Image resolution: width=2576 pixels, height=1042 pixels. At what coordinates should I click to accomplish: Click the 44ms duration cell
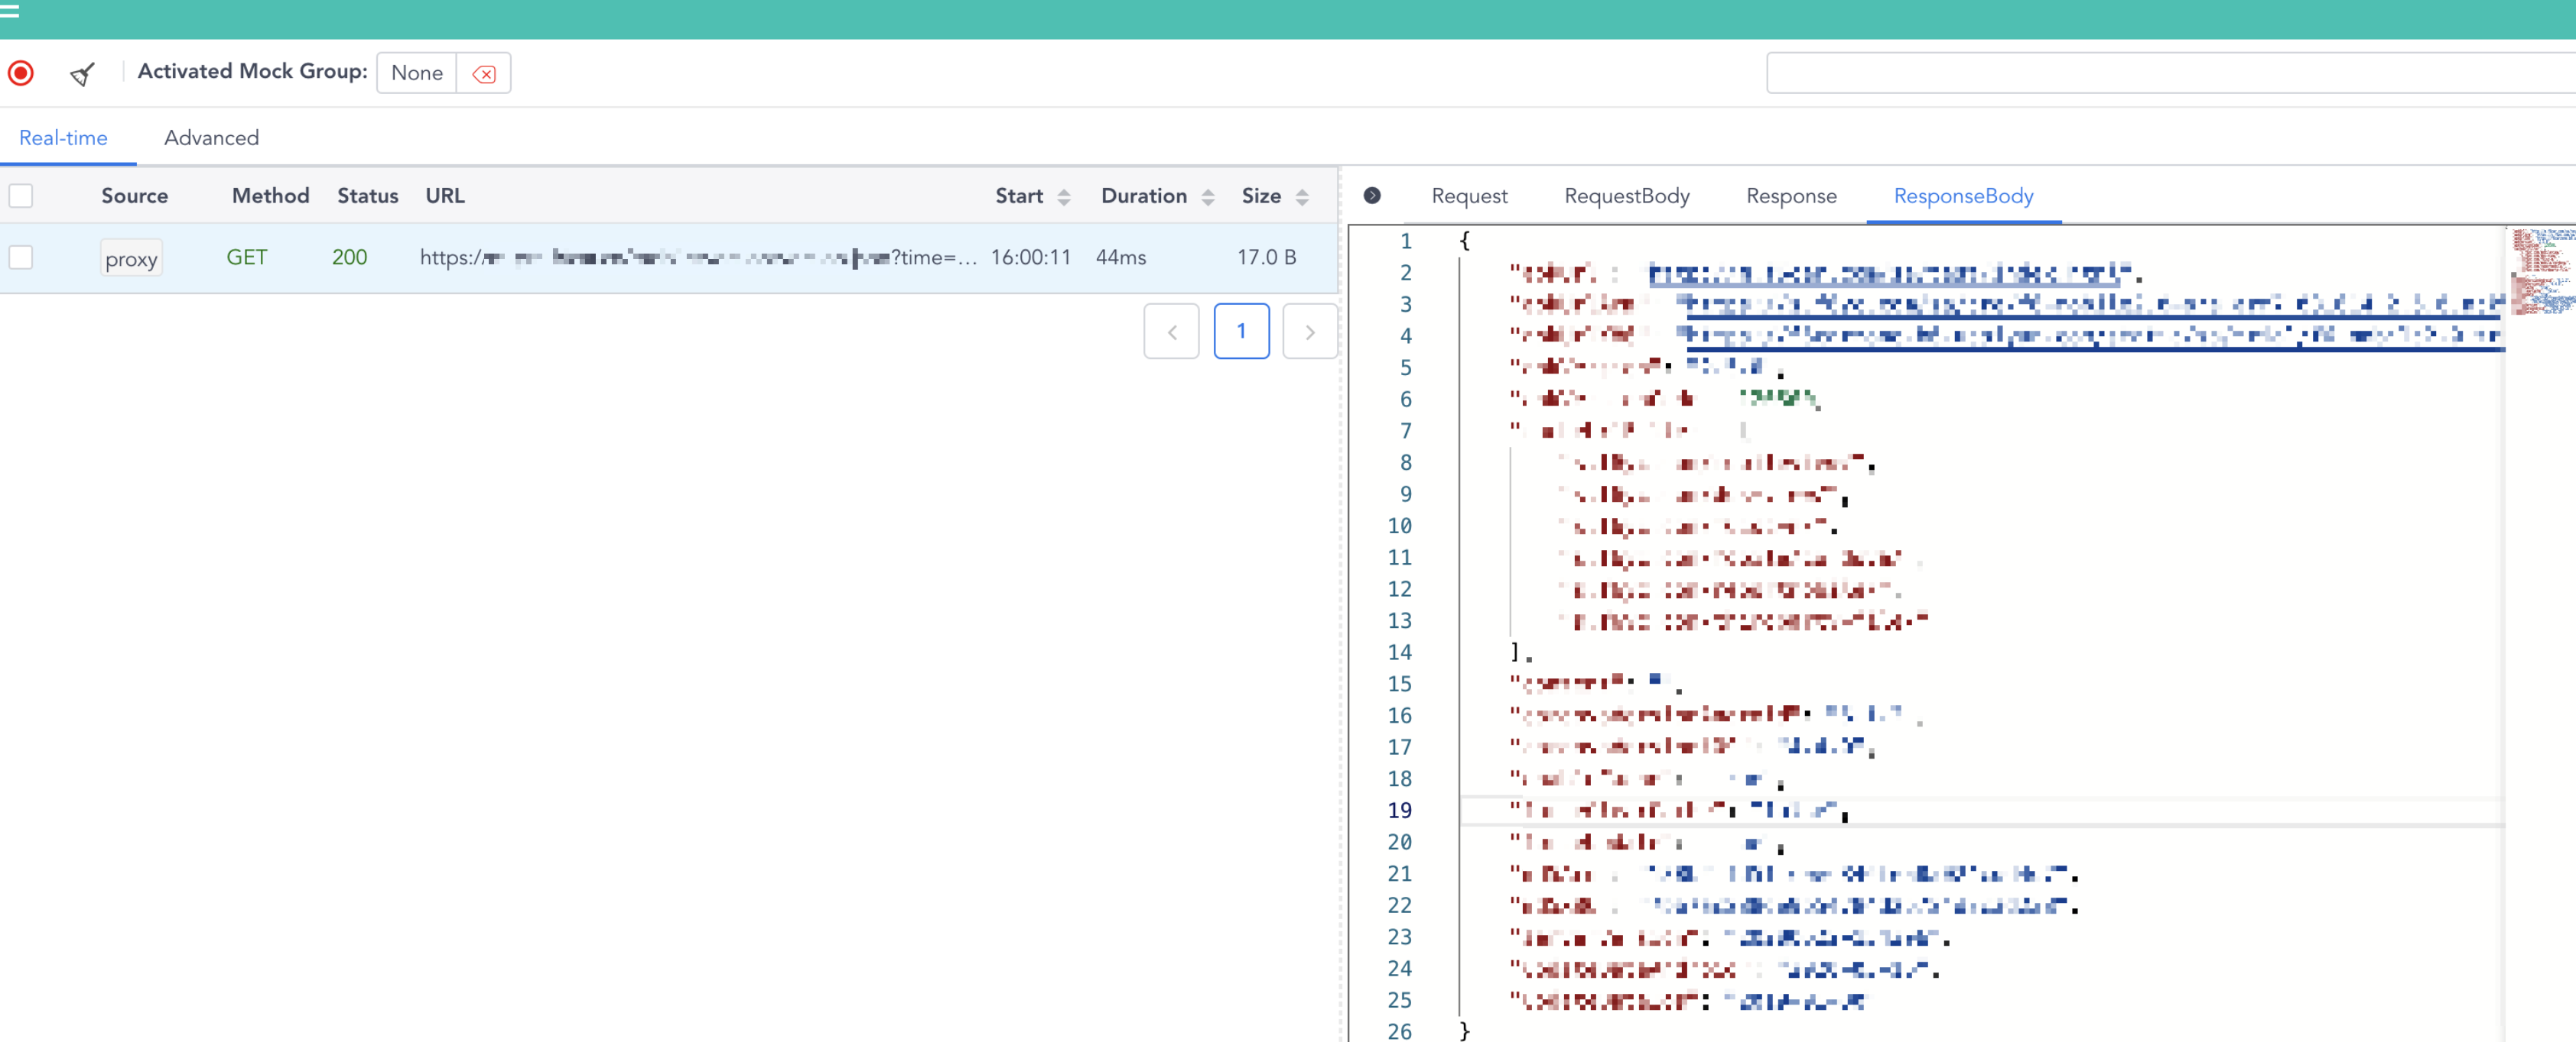pos(1120,257)
